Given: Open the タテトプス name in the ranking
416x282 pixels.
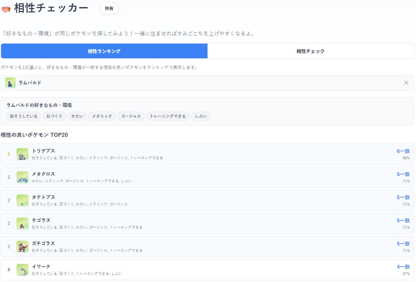Looking at the screenshot, I should [x=43, y=197].
